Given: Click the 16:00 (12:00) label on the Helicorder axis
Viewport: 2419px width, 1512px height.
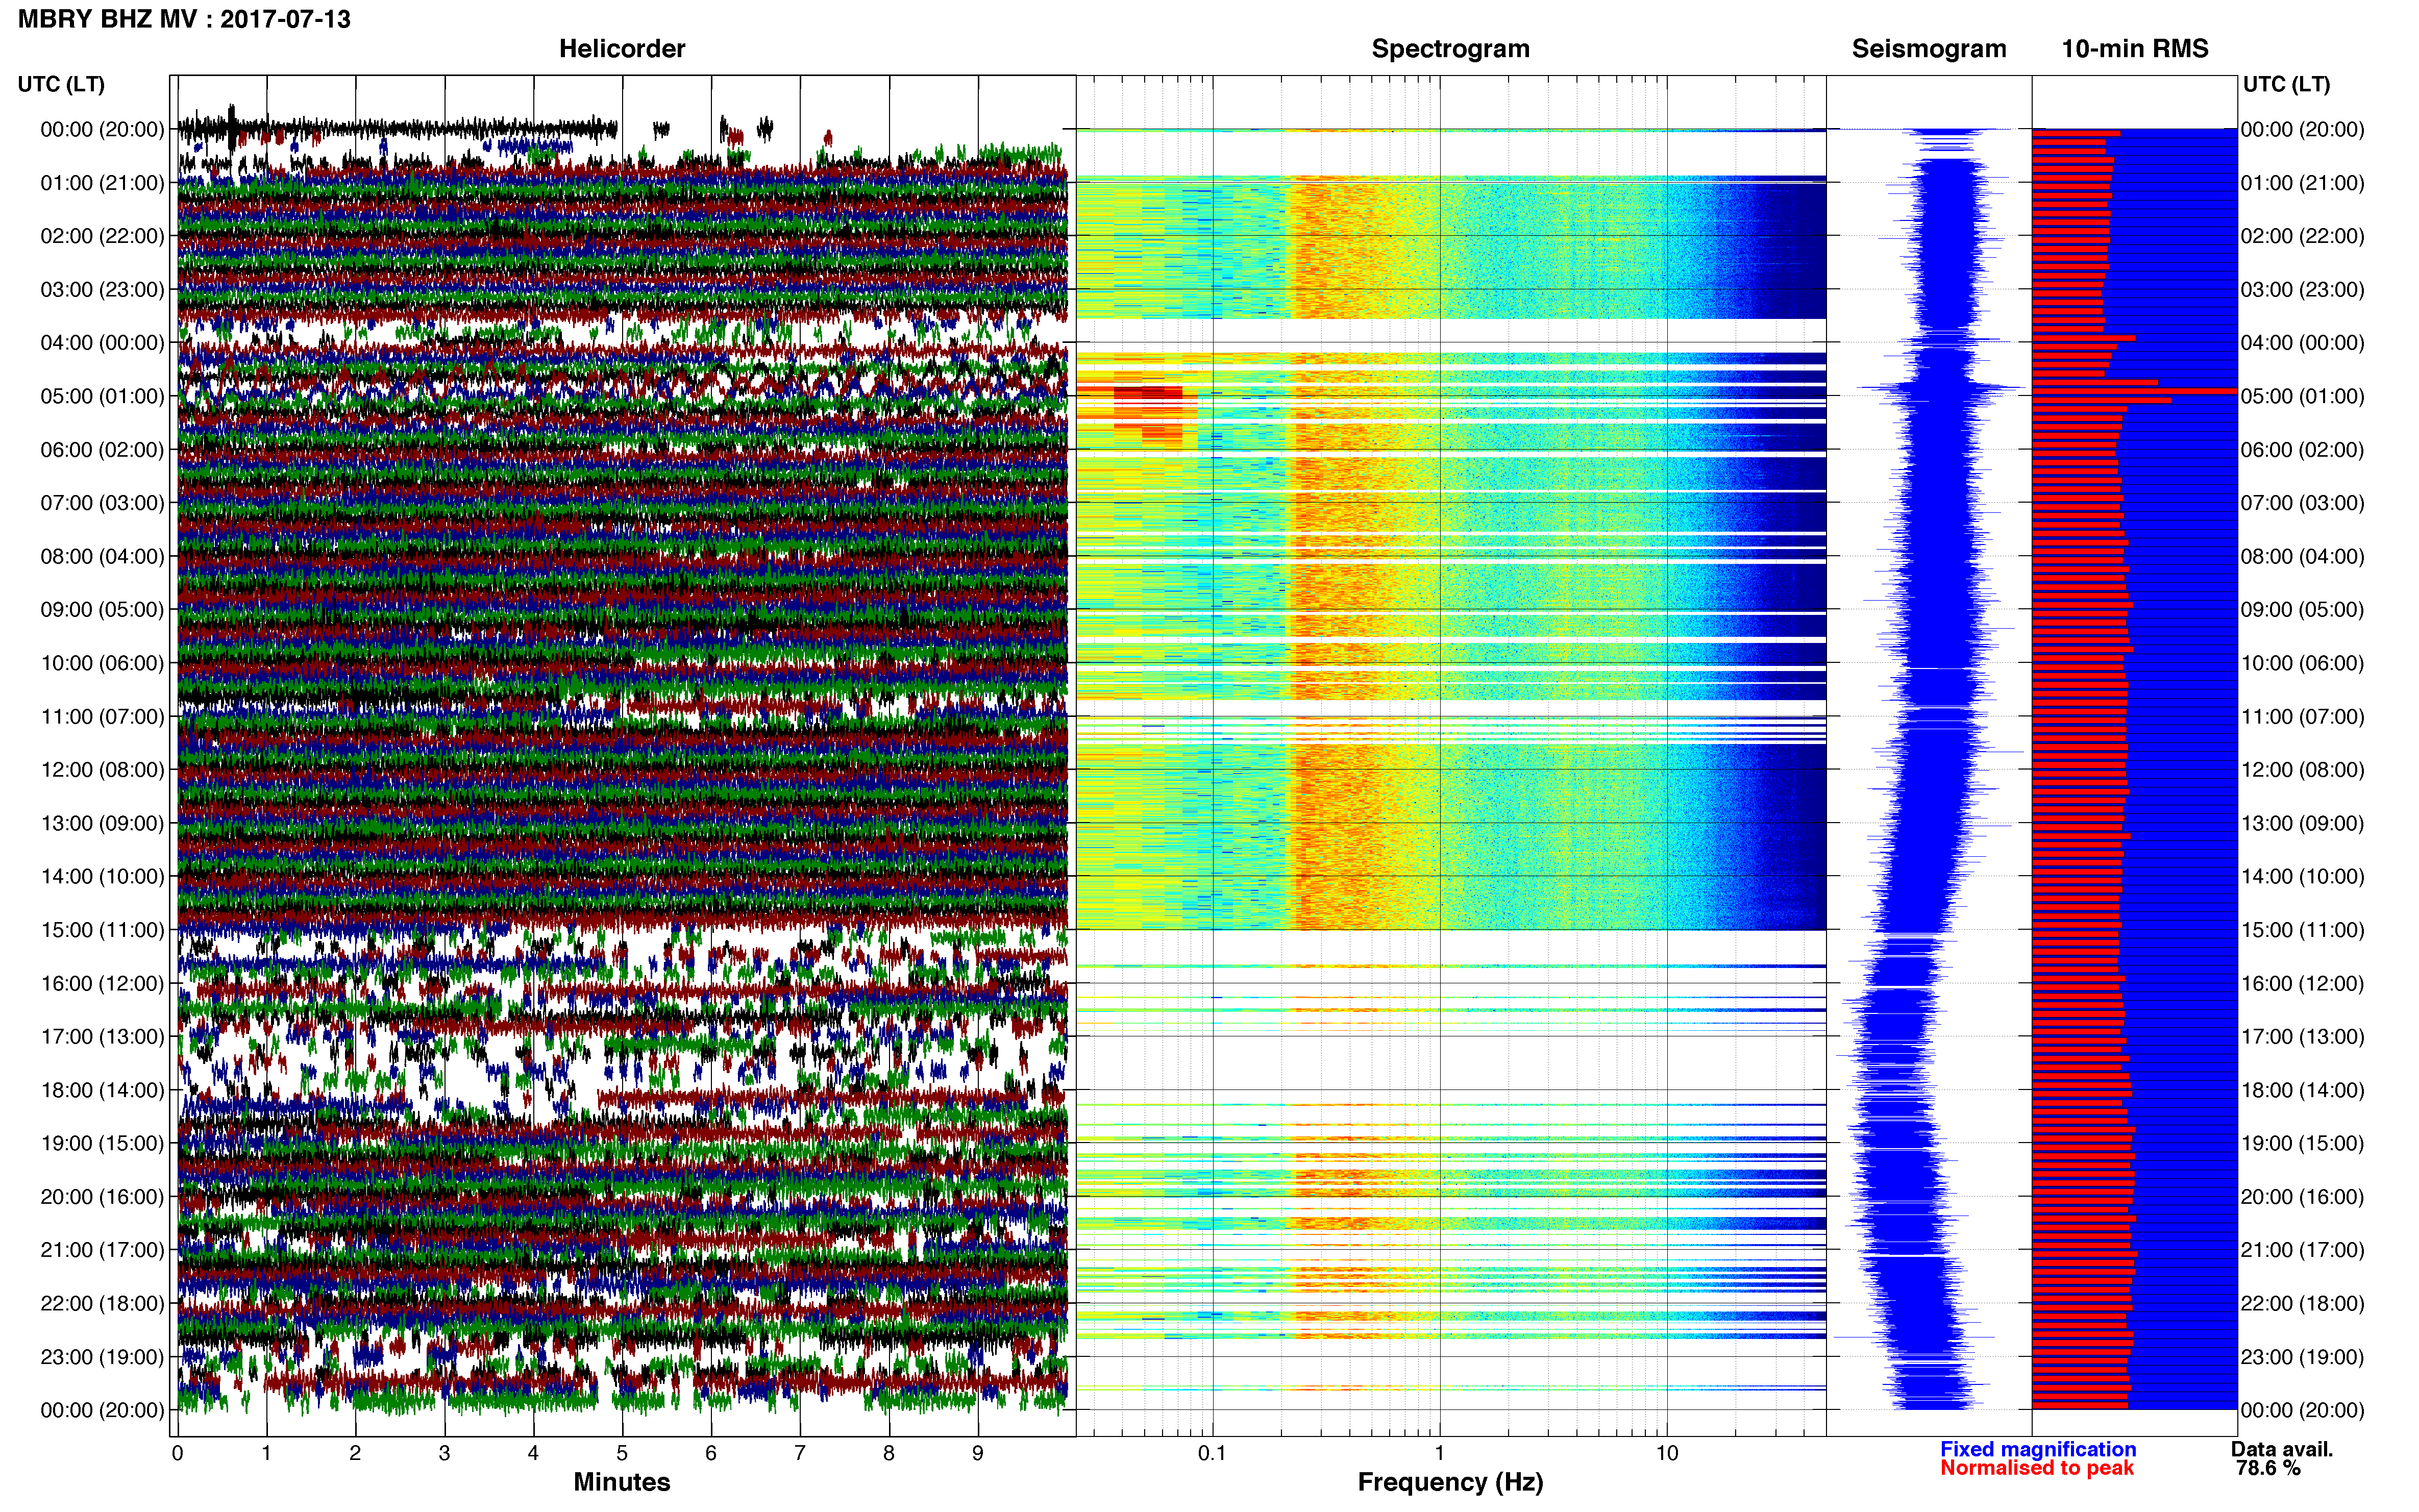Looking at the screenshot, I should pos(102,983).
